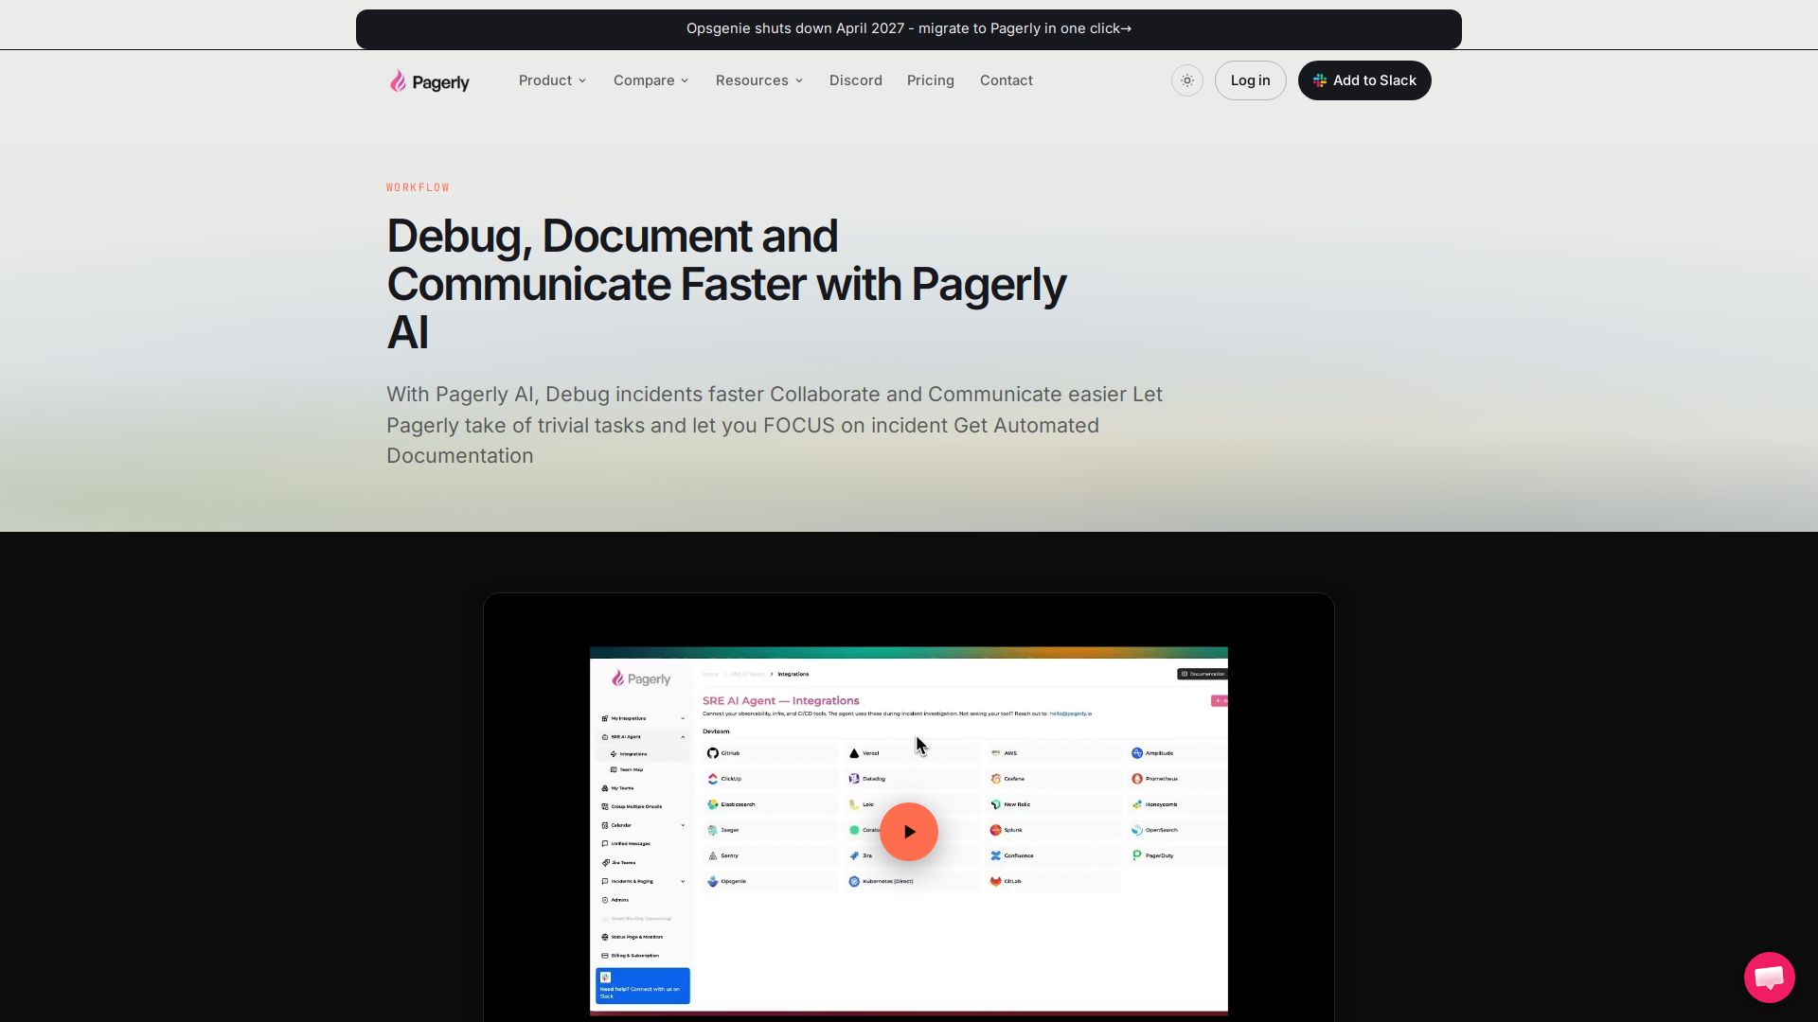
Task: Click the Pagerly flame logo
Action: click(x=398, y=80)
